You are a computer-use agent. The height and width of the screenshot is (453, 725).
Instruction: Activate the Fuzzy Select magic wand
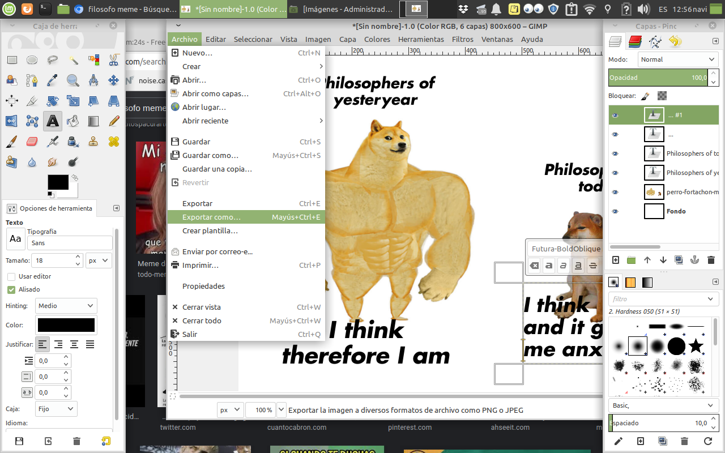[73, 60]
